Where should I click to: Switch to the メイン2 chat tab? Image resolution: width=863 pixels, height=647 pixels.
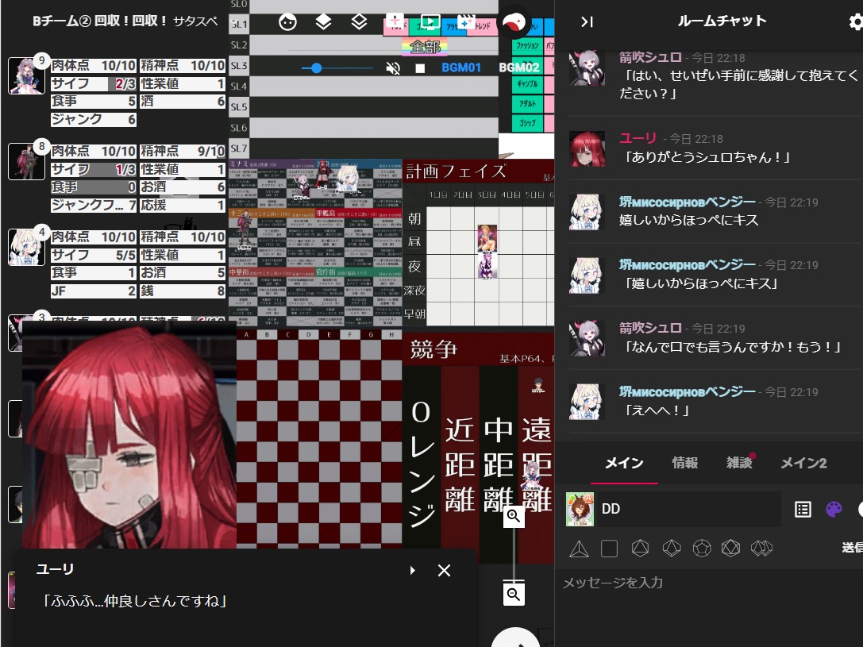click(803, 464)
